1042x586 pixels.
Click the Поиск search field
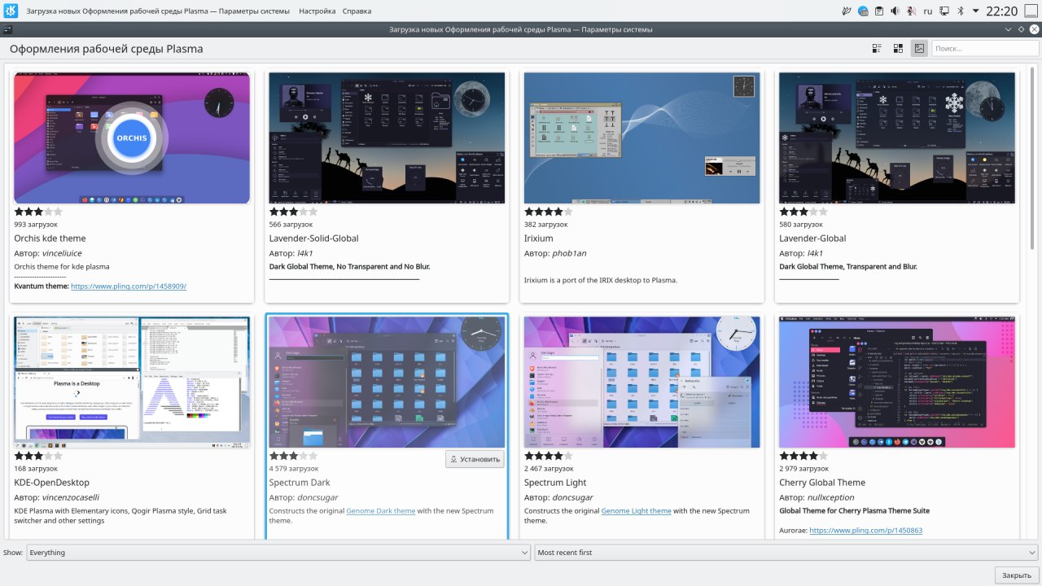[983, 49]
